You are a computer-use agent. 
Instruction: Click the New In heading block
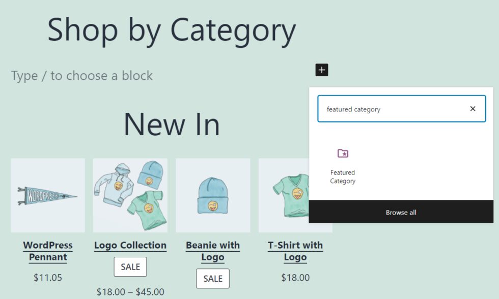(172, 123)
